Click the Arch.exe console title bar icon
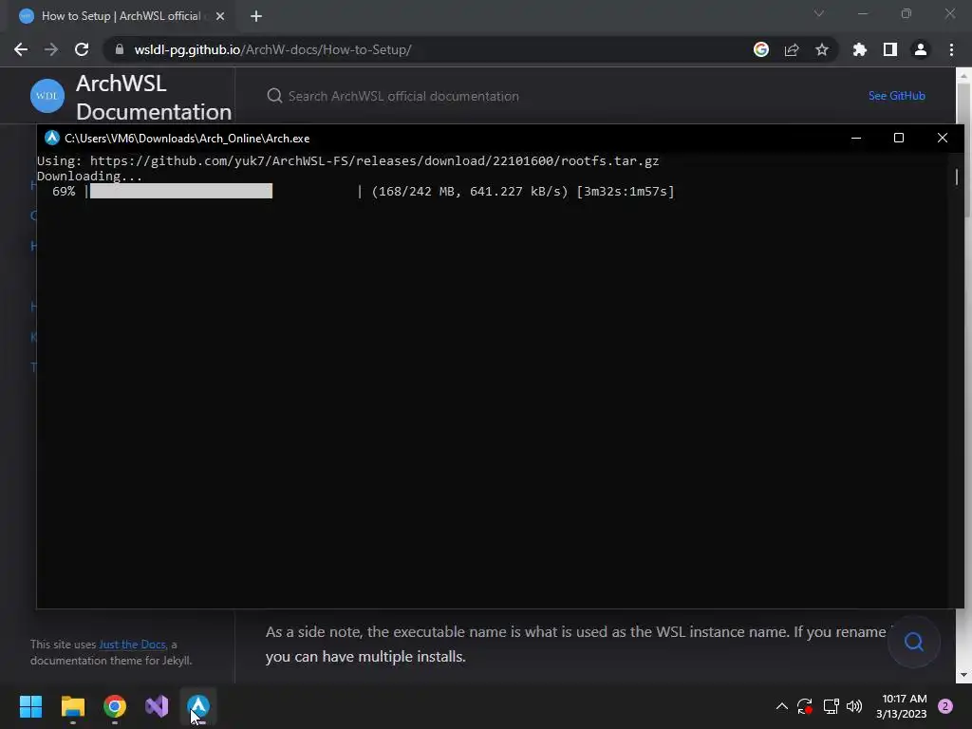The width and height of the screenshot is (972, 729). click(x=52, y=138)
